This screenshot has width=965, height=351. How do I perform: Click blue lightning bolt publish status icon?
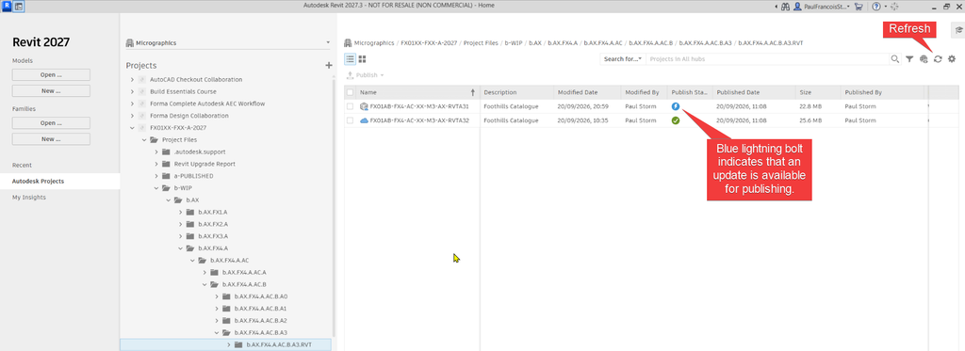(675, 106)
